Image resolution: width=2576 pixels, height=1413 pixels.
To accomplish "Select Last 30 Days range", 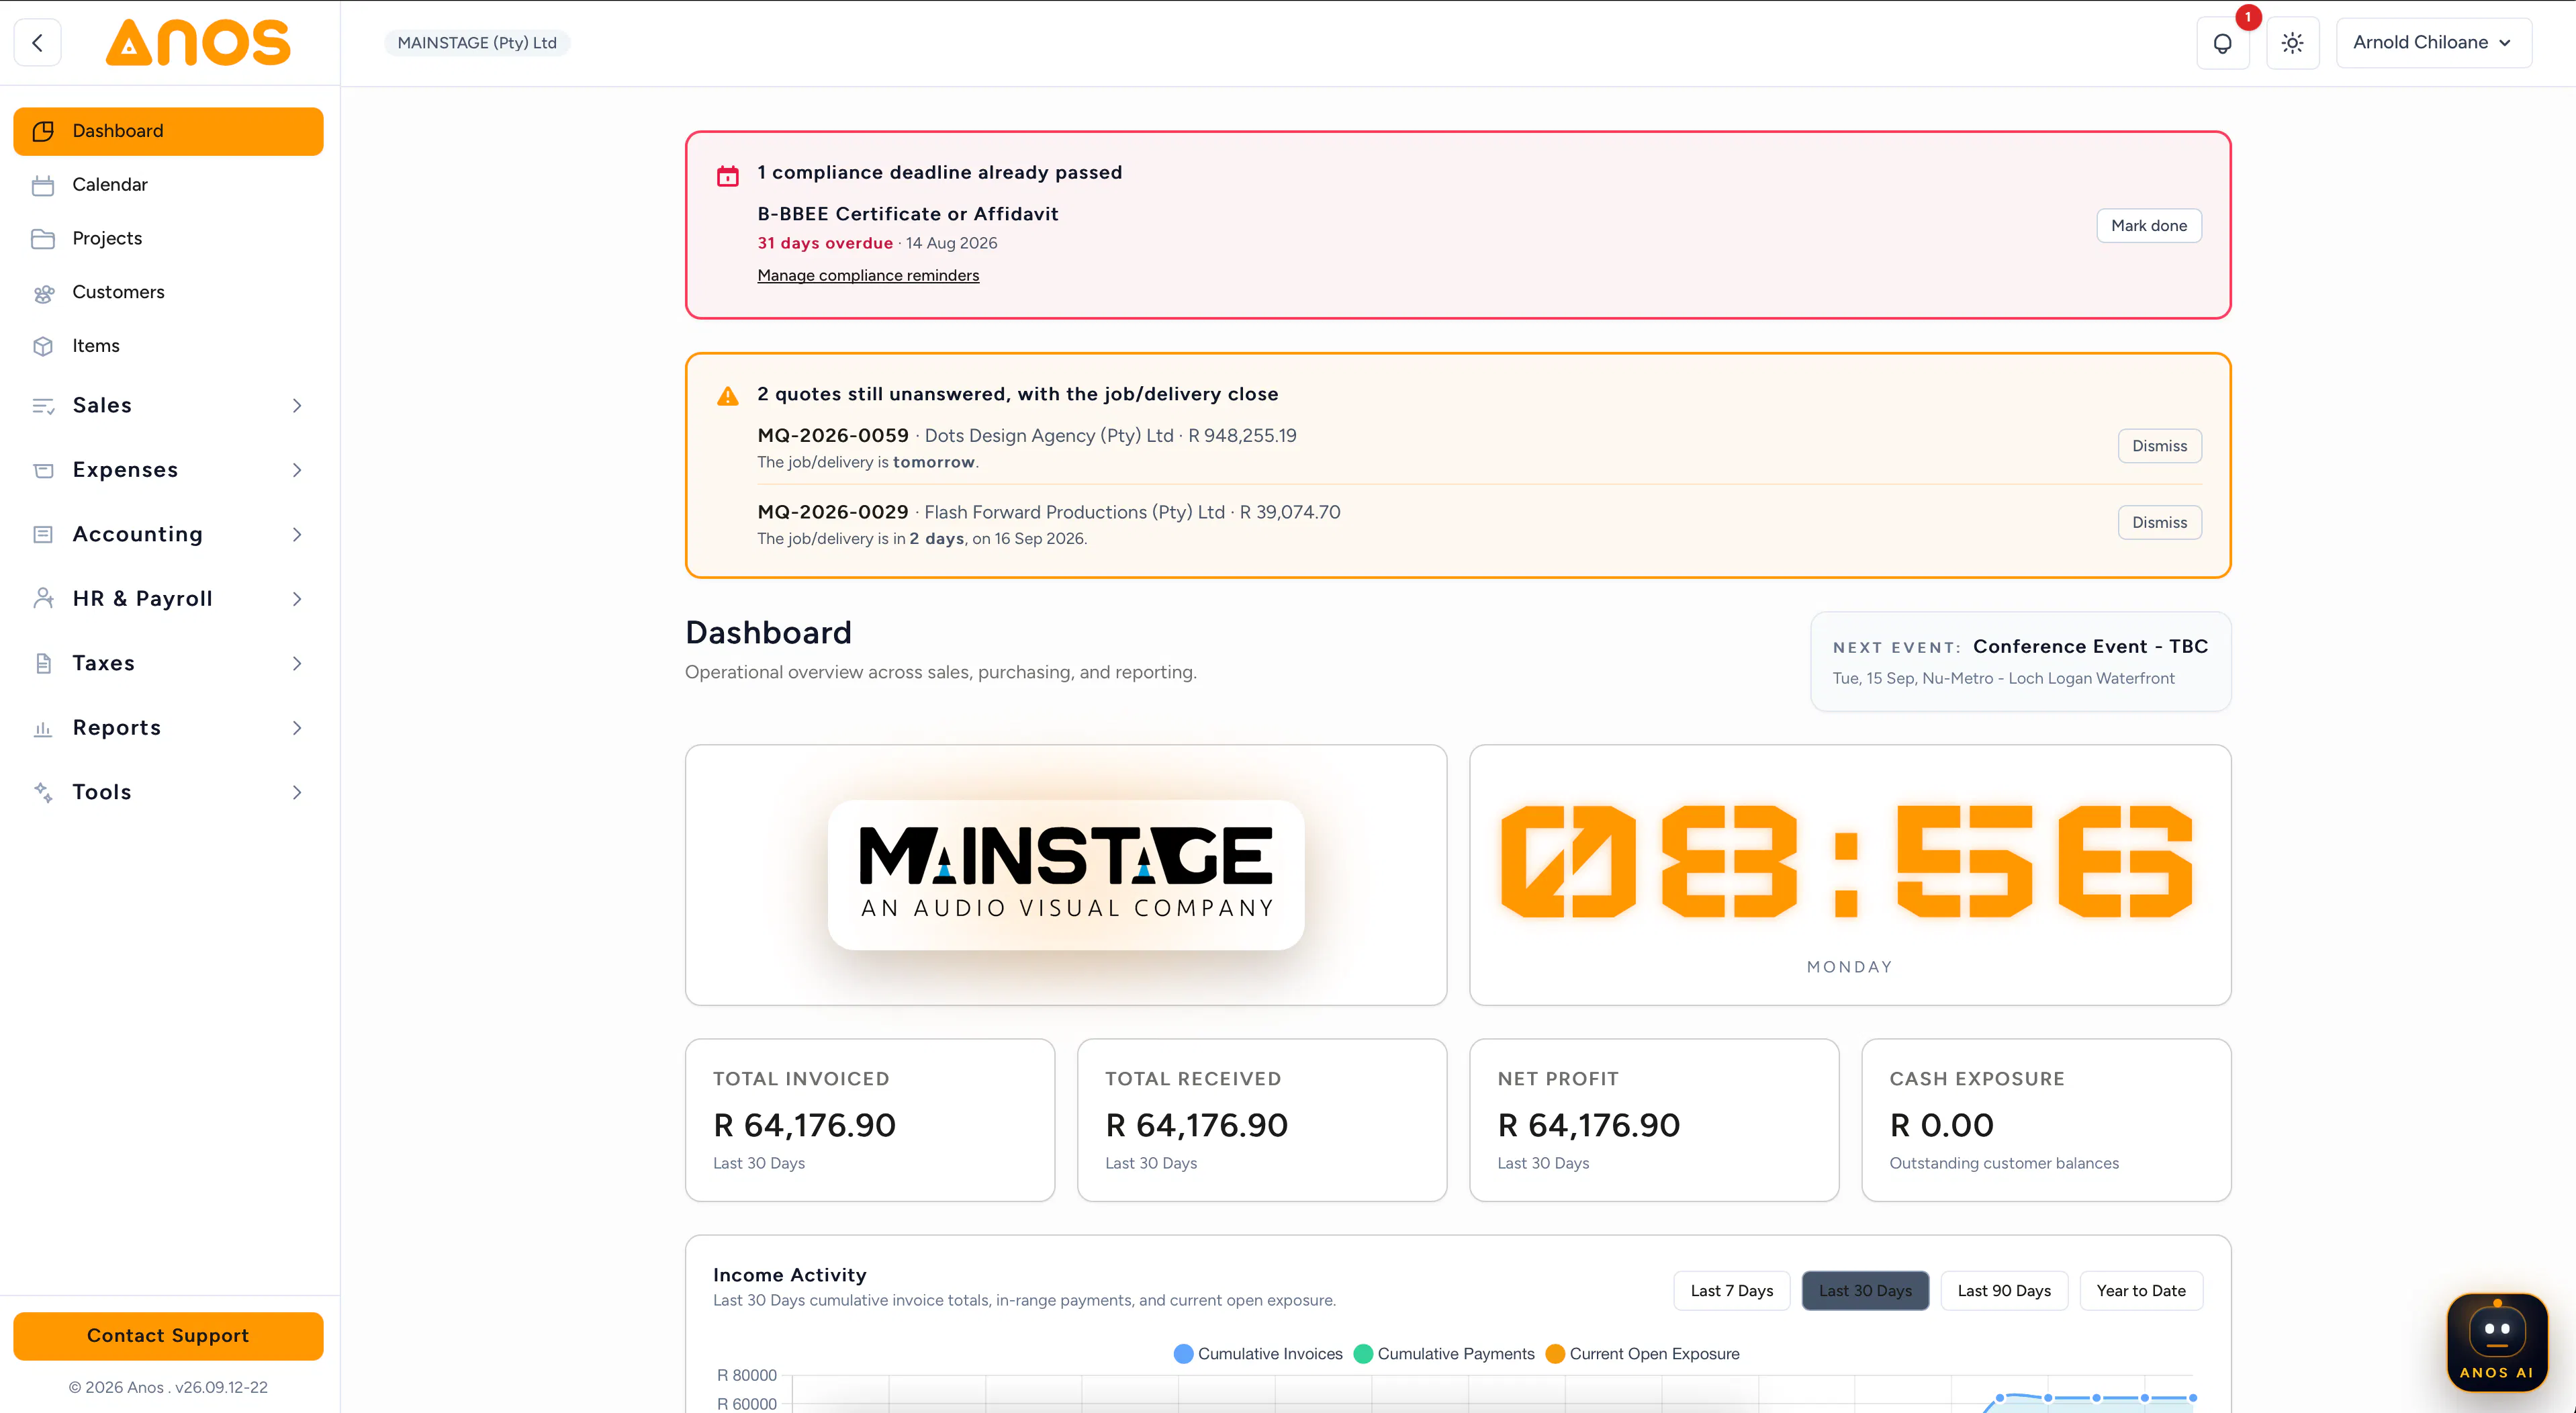I will [1865, 1291].
